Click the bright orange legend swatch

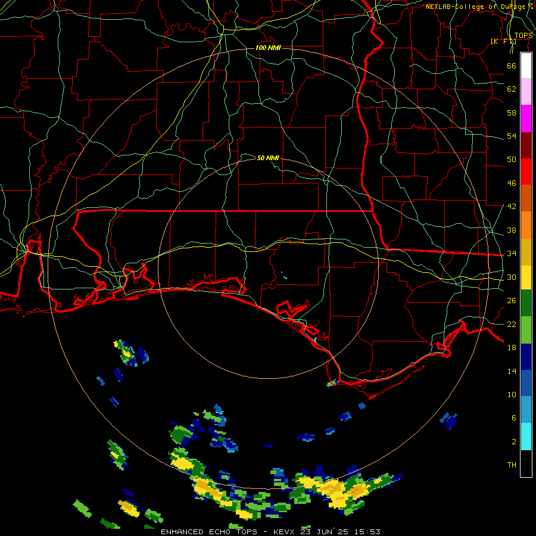click(x=526, y=225)
